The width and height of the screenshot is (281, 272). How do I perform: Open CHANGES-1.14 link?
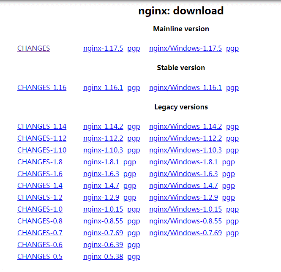[42, 127]
